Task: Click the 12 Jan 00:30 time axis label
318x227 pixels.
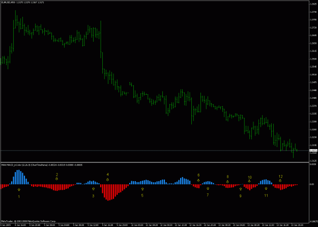Action: coord(136,225)
